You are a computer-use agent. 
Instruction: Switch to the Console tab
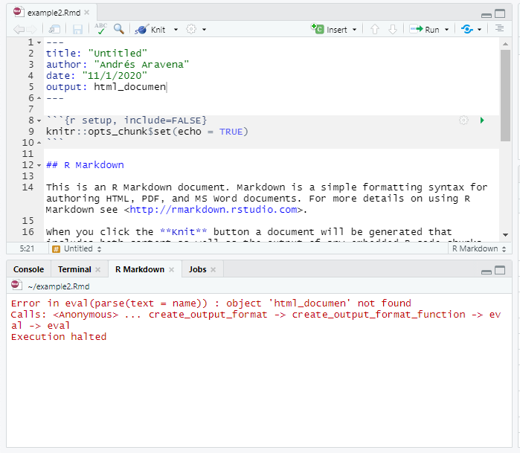tap(28, 269)
